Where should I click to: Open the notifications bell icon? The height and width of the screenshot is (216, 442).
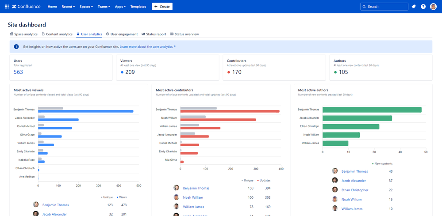tap(414, 7)
